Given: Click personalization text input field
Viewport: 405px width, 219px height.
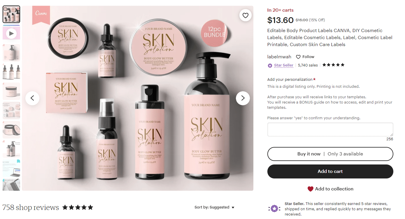Looking at the screenshot, I should pos(330,129).
